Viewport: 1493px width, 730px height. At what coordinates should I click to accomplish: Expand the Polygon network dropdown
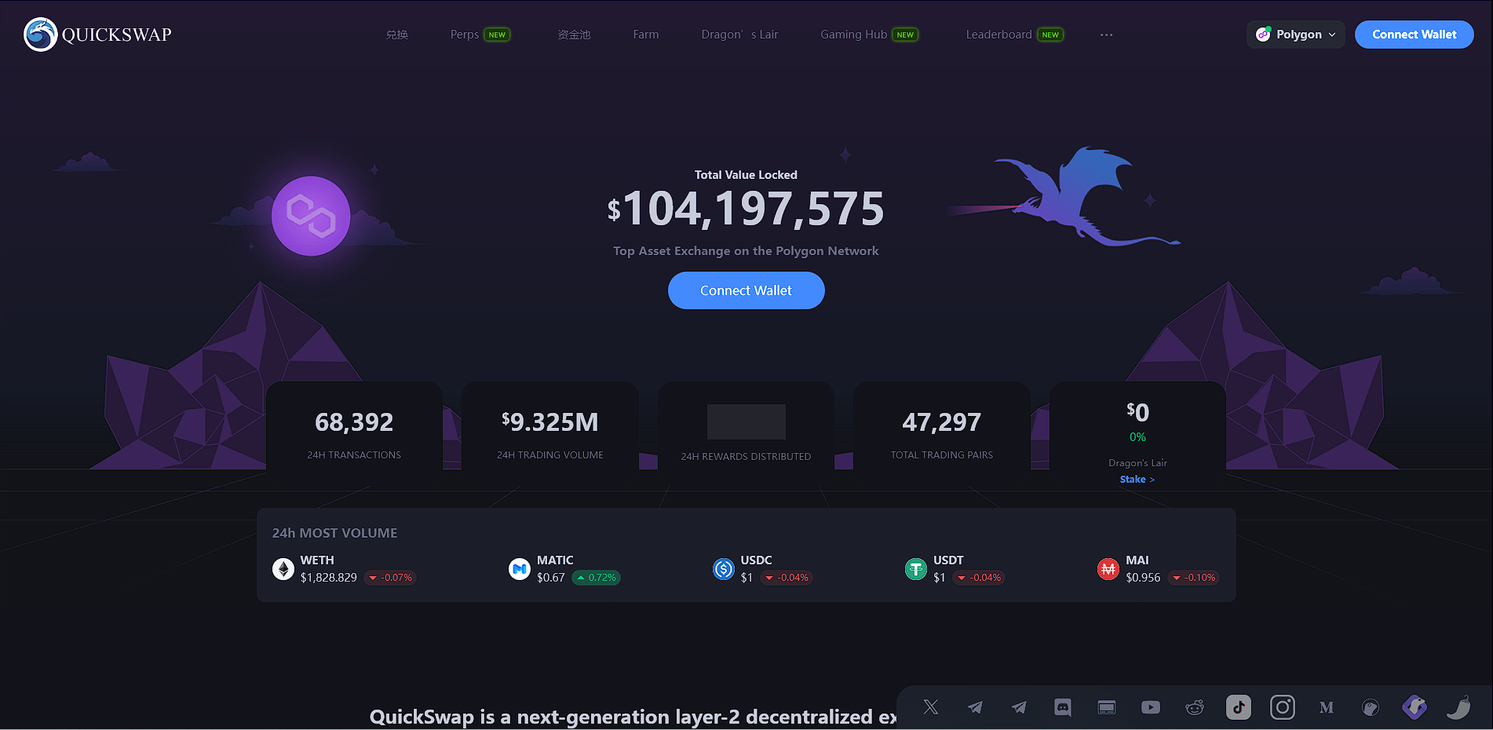[x=1296, y=35]
